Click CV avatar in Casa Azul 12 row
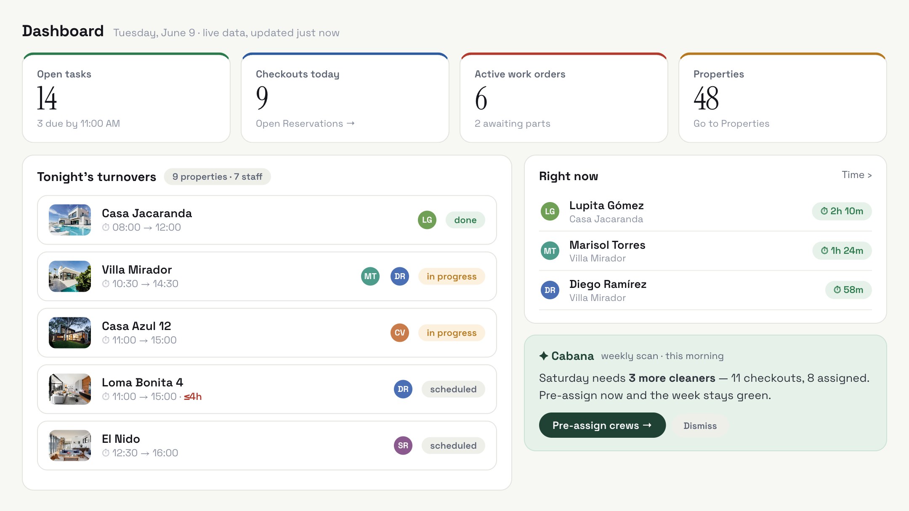909x511 pixels. [x=400, y=333]
